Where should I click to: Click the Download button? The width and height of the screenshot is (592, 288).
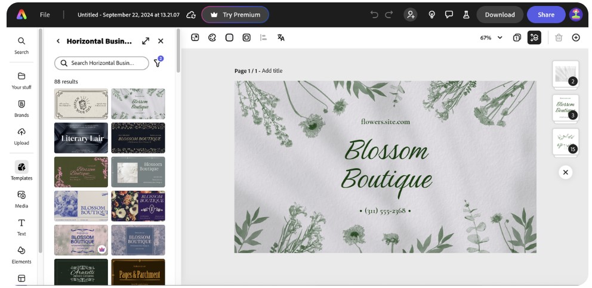[x=500, y=15]
